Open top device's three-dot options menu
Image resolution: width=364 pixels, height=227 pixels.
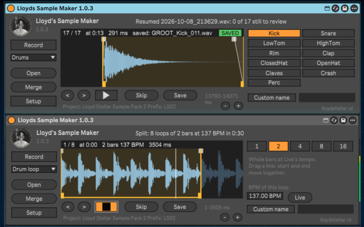tap(354, 9)
